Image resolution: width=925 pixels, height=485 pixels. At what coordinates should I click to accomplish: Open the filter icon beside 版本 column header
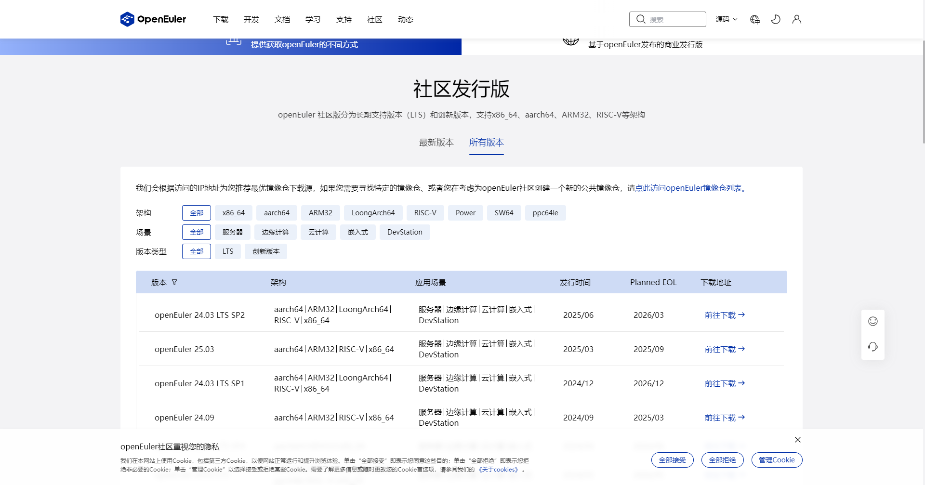(175, 282)
